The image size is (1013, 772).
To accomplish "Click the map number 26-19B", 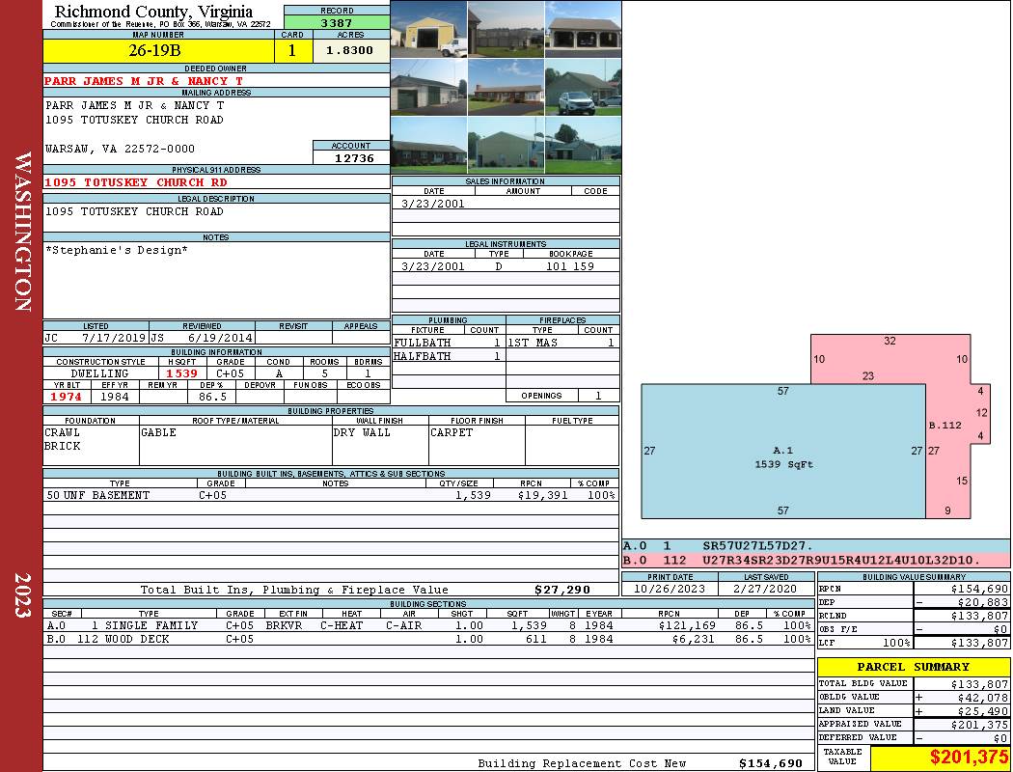I will click(x=155, y=50).
